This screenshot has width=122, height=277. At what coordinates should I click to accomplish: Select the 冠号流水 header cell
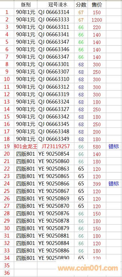[x=56, y=5]
